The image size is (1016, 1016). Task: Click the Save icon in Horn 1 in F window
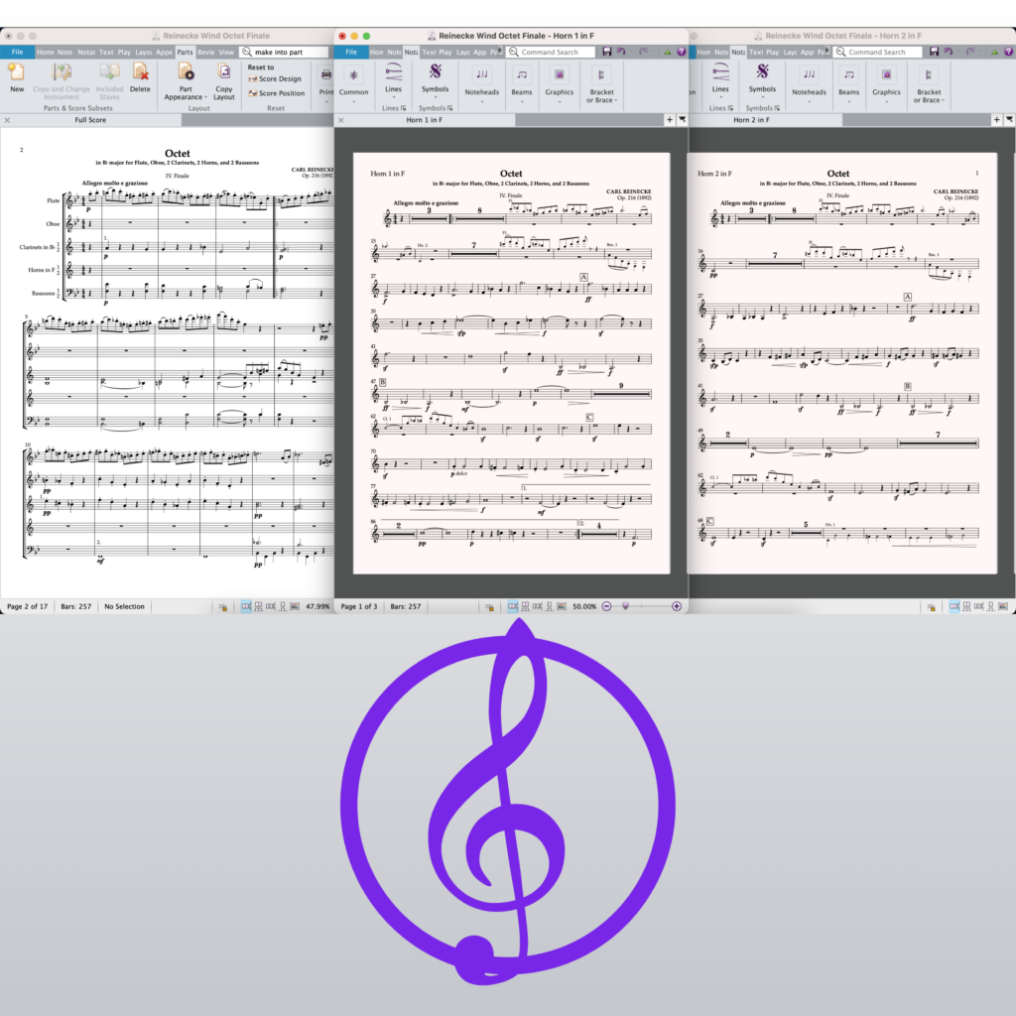607,52
